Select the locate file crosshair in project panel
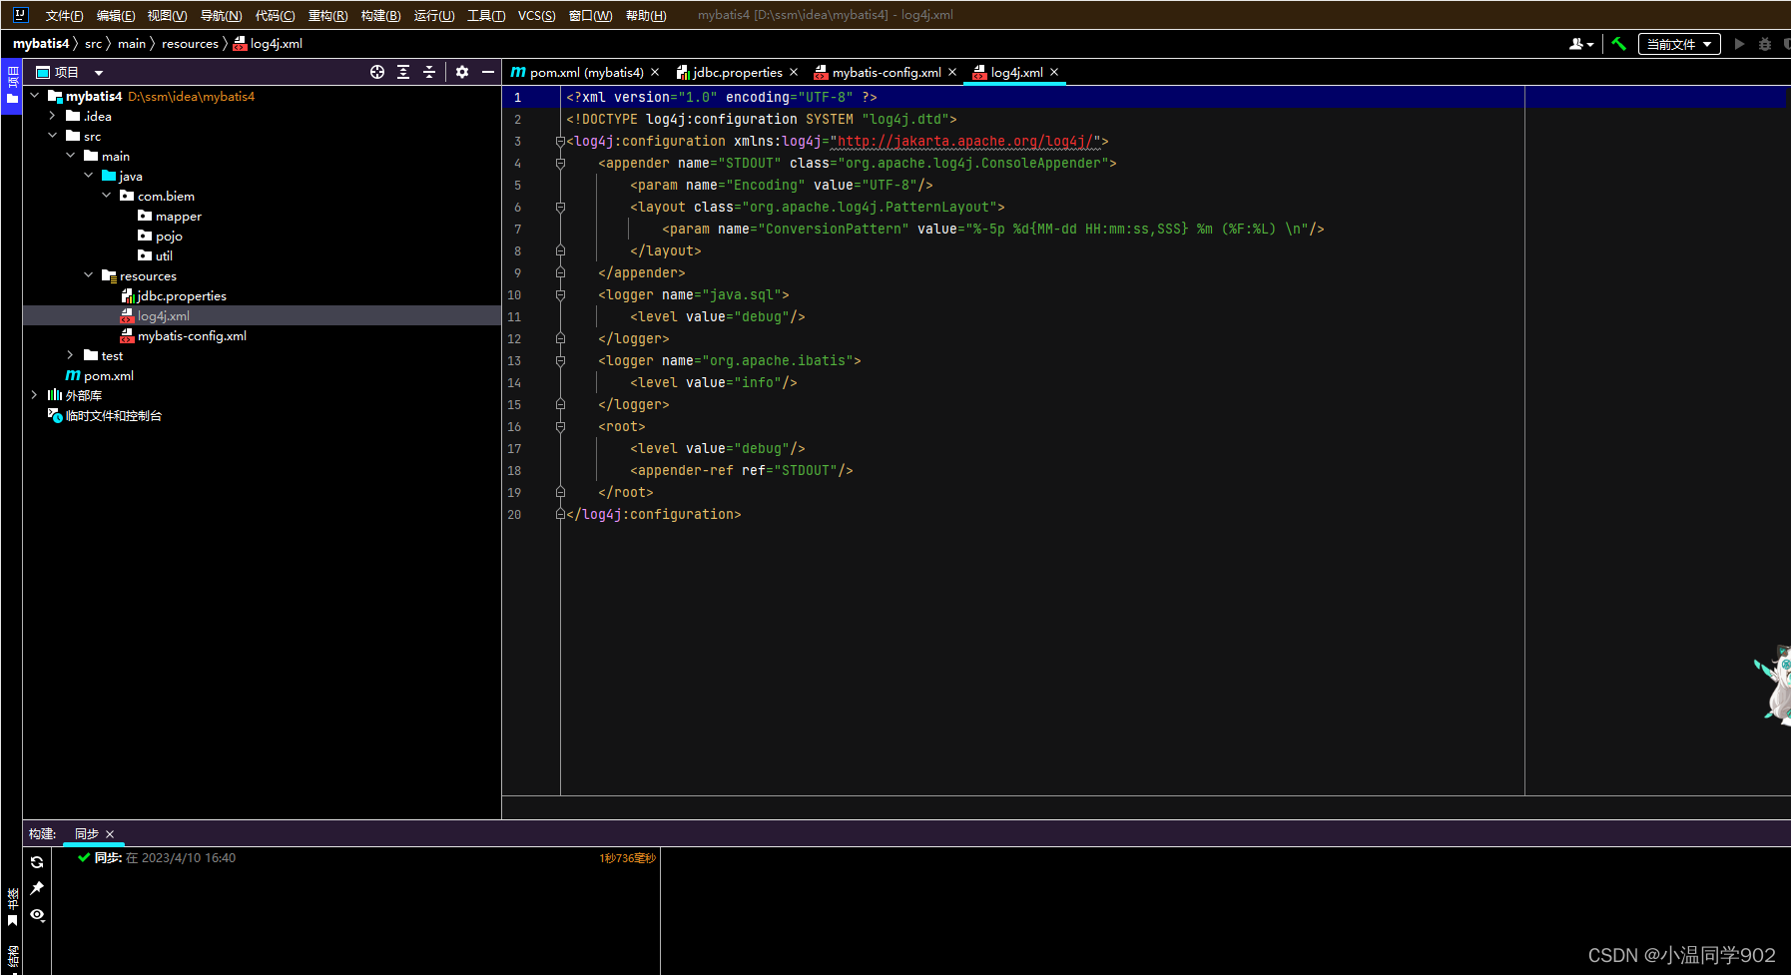1791x975 pixels. (x=377, y=72)
